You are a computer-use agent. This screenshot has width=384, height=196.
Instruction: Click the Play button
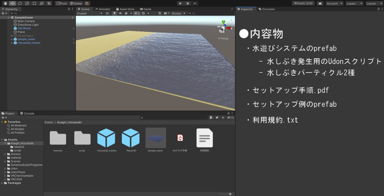click(x=180, y=3)
